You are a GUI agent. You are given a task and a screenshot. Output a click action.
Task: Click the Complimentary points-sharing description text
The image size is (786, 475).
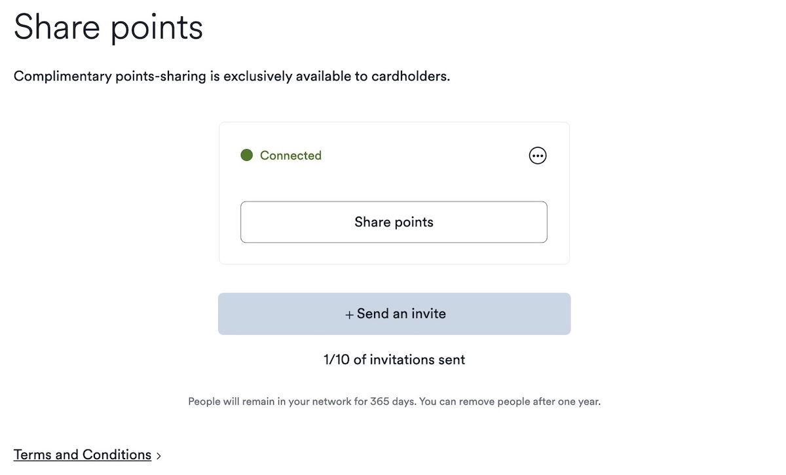point(232,76)
